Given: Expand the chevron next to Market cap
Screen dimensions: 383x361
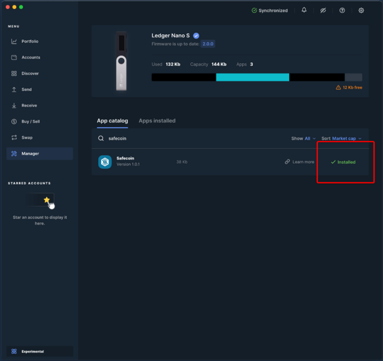Looking at the screenshot, I should [360, 138].
